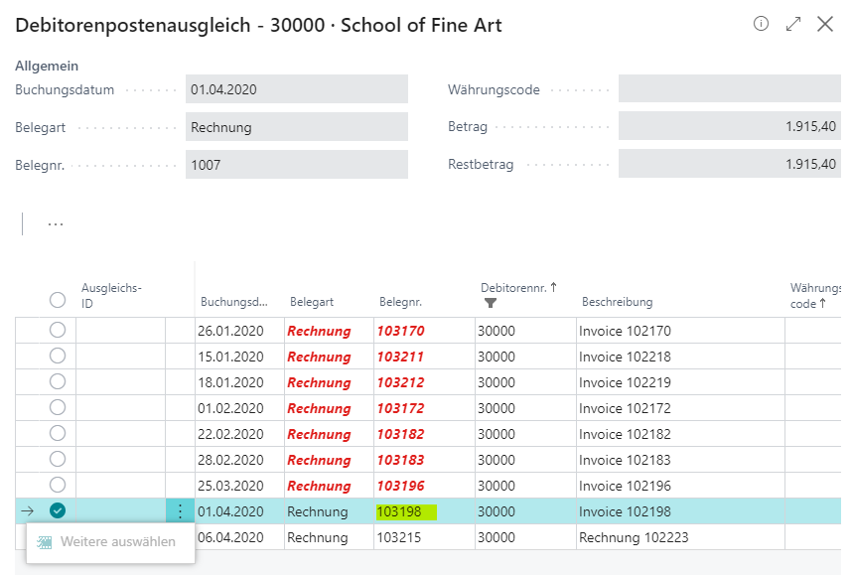Click the Belegnr. column header

[x=400, y=302]
